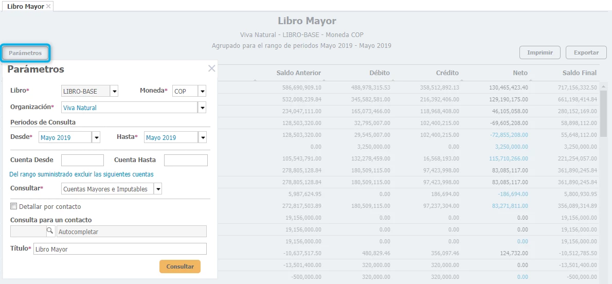The image size is (612, 284).
Task: Click the Cuenta Desde input field
Action: click(x=82, y=160)
